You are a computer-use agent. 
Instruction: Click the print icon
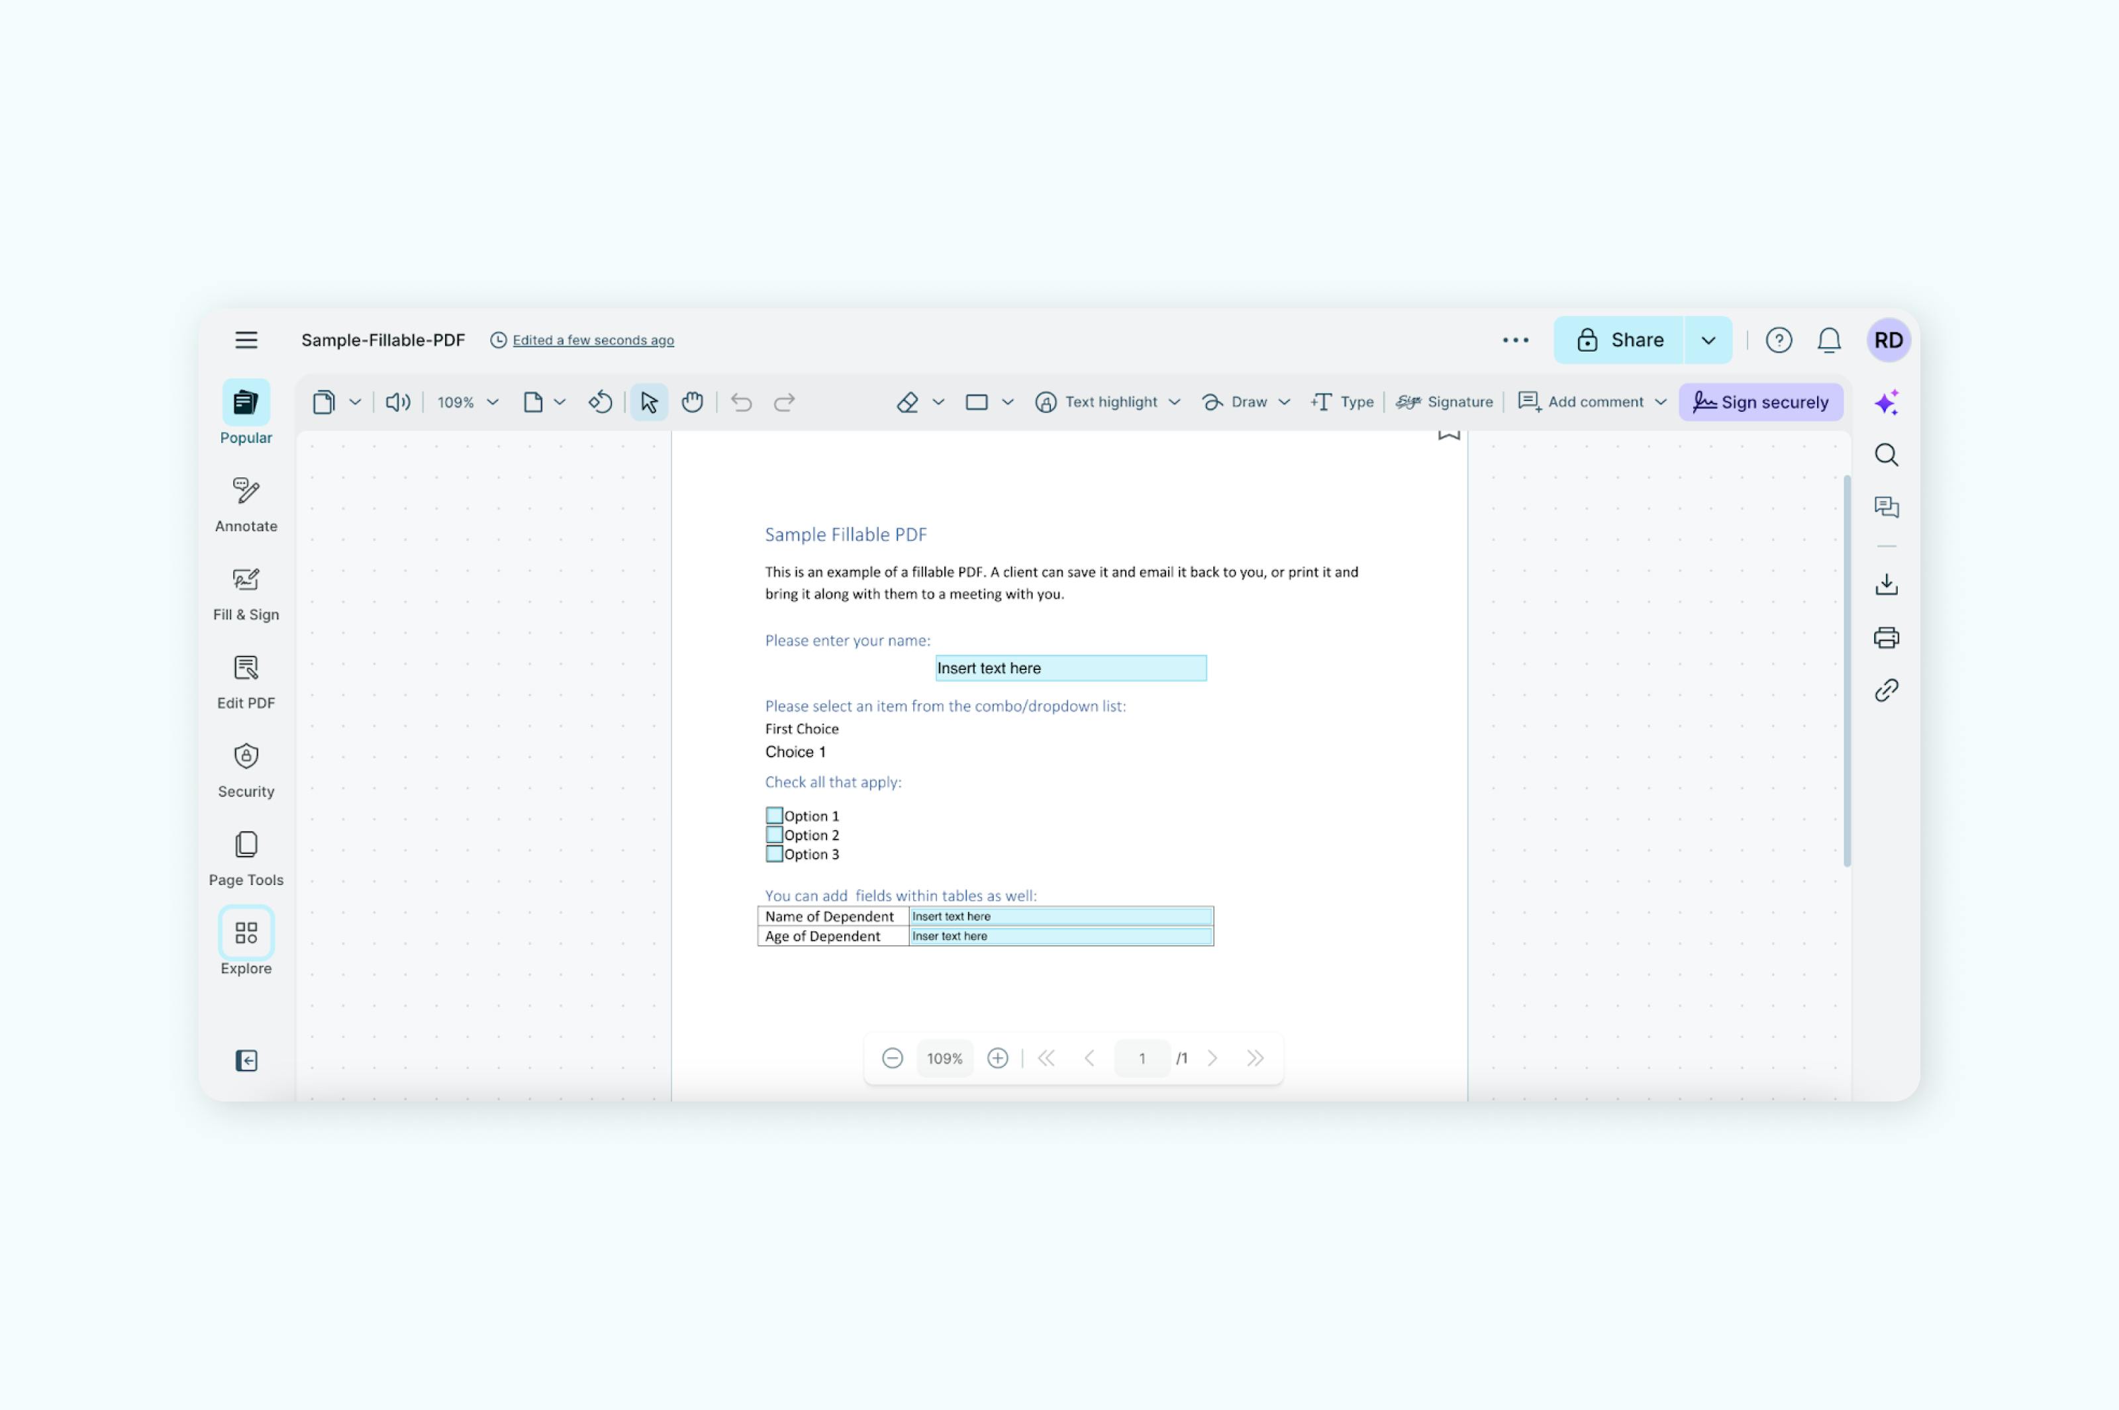click(x=1886, y=637)
